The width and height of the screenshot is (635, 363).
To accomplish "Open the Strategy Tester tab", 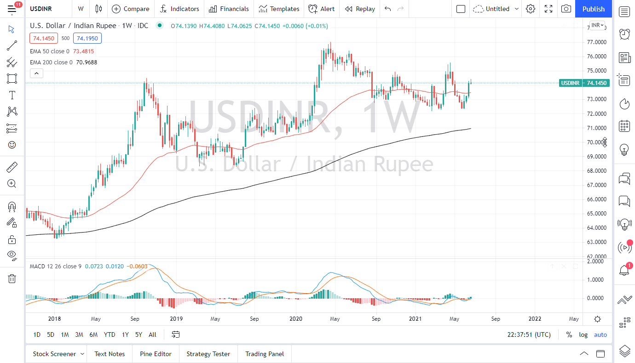I will coord(208,354).
